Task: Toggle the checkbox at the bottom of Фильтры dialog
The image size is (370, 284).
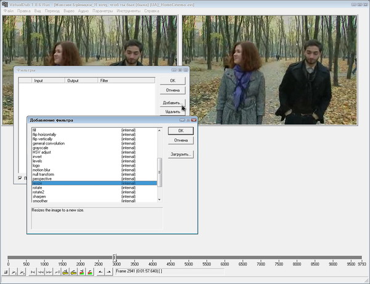Action: tap(20, 178)
